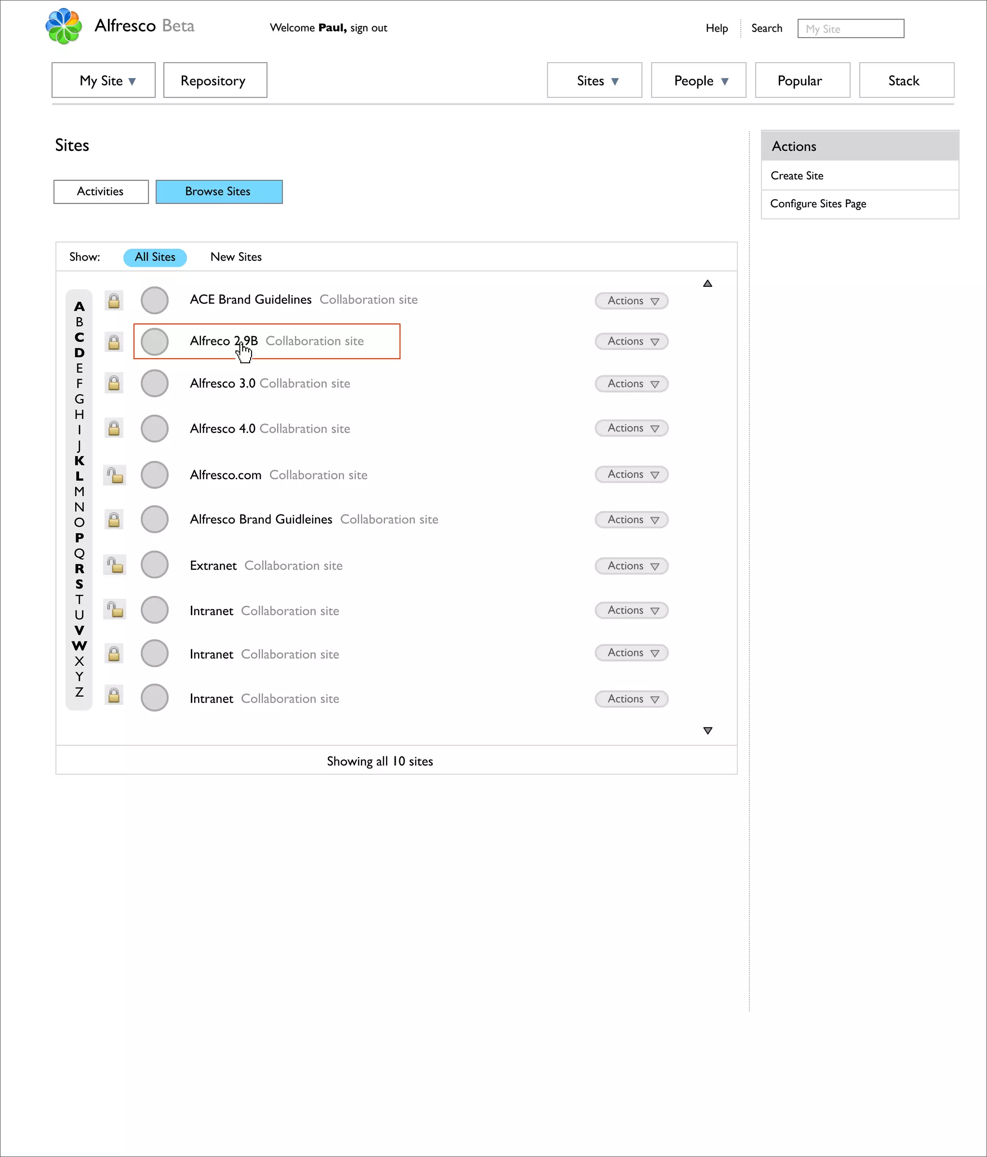Filter sites by letter S
Viewport: 987px width, 1157px height.
[x=79, y=584]
